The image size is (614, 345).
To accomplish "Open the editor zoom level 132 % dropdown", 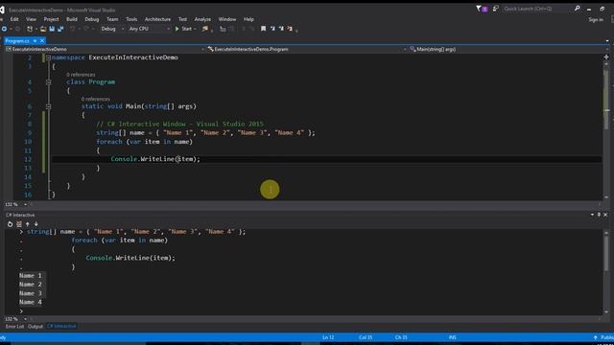I will point(15,204).
